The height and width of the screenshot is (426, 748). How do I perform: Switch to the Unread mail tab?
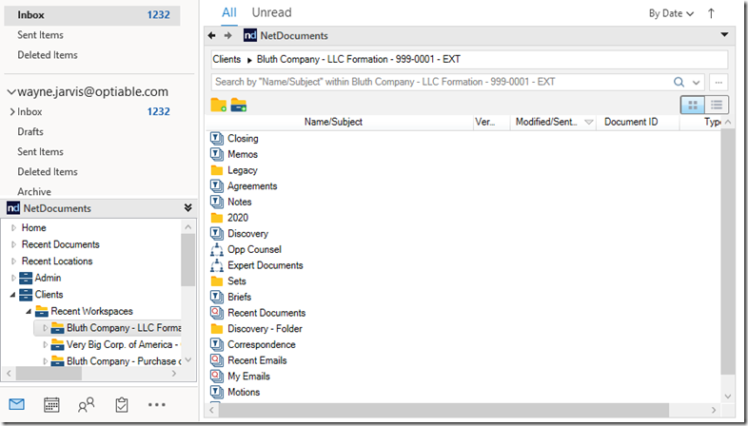[271, 13]
